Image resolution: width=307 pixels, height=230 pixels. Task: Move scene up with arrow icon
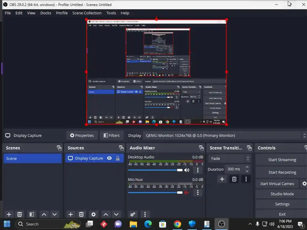coord(44,214)
